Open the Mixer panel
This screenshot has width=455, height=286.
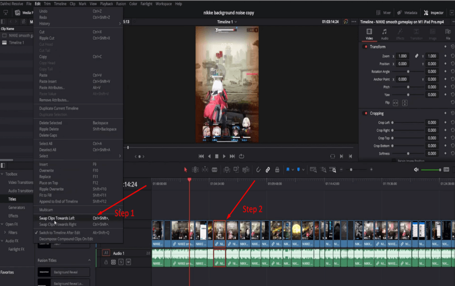pos(383,13)
